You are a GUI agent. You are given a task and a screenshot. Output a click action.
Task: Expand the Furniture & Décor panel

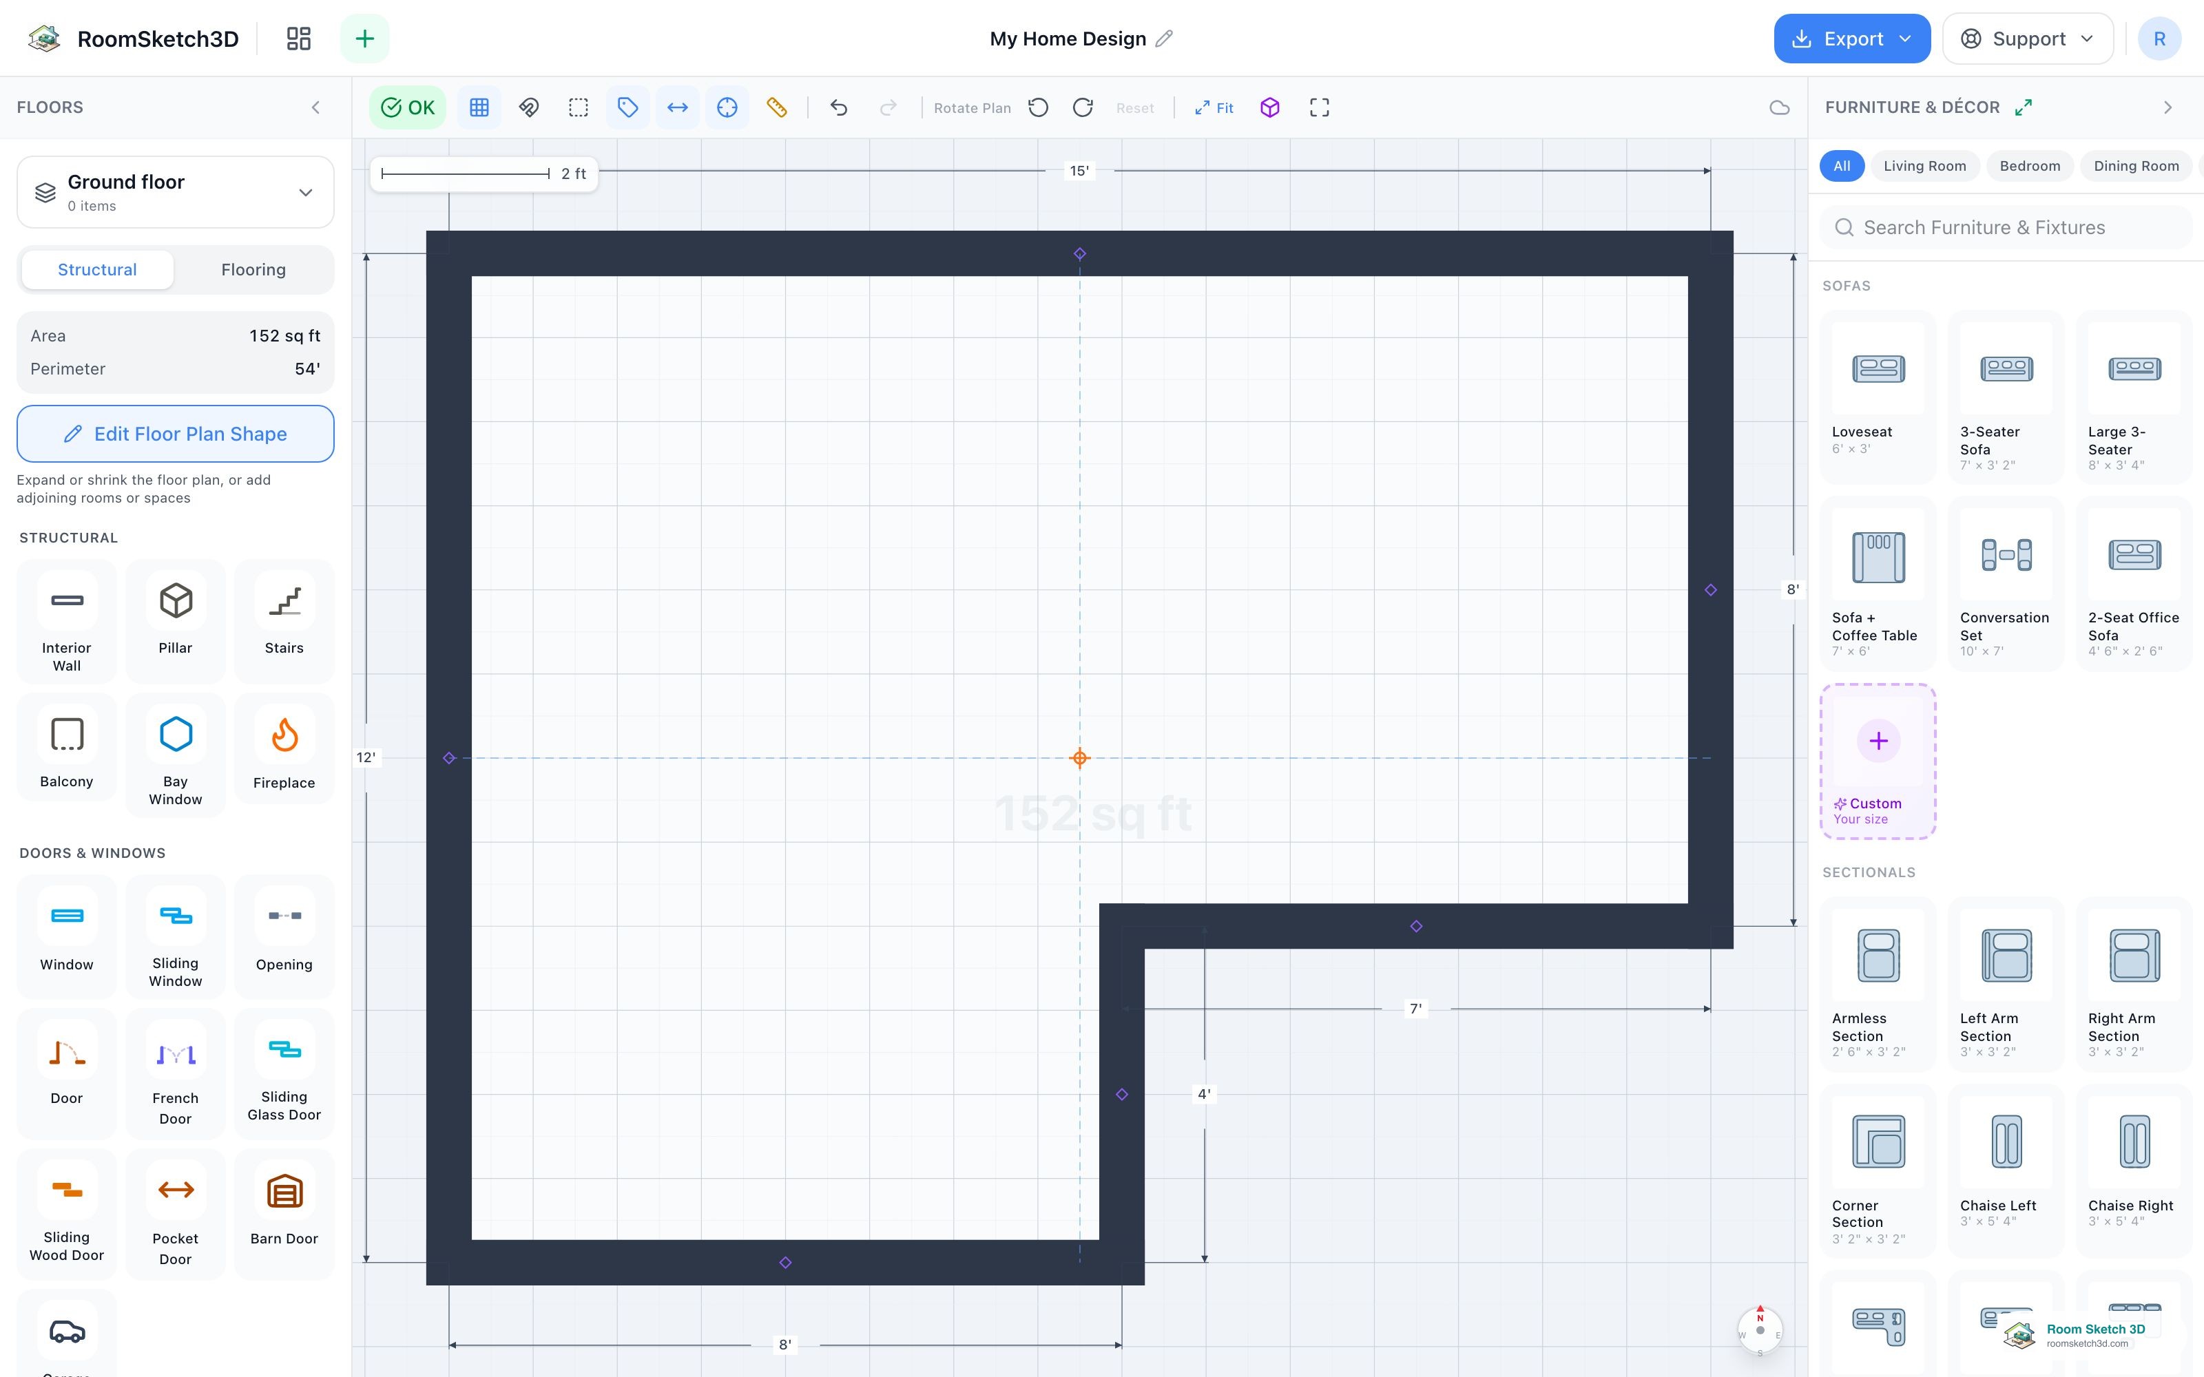coord(2024,107)
